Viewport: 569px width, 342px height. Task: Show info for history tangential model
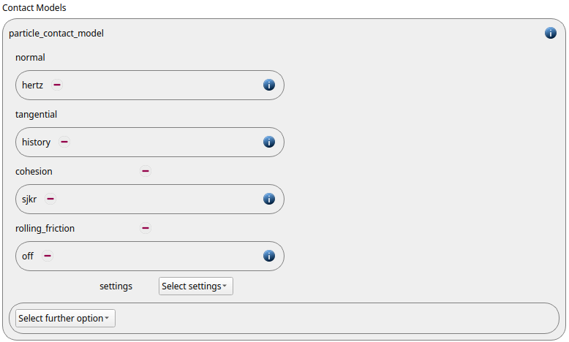268,142
